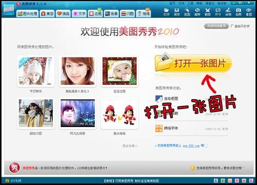Go to the 边框 tab
The width and height of the screenshot is (257, 185).
click(x=95, y=13)
